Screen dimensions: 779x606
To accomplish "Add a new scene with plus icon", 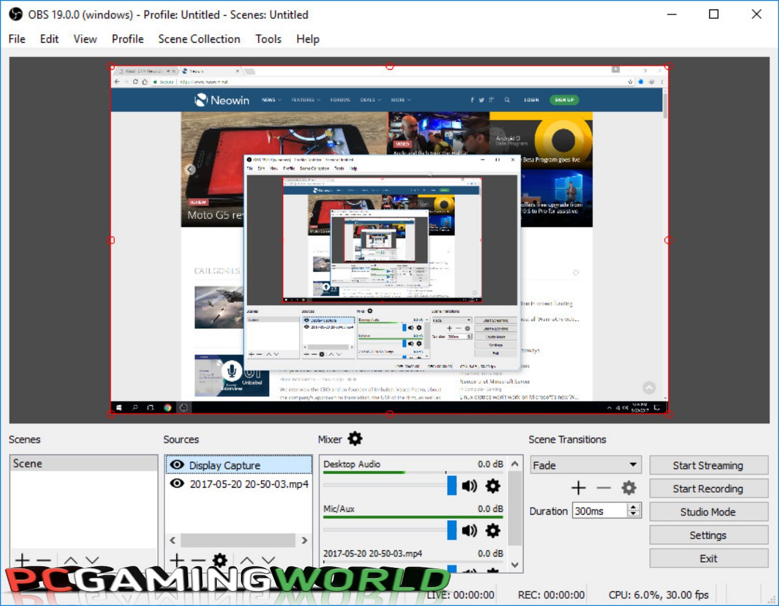I will pyautogui.click(x=22, y=560).
